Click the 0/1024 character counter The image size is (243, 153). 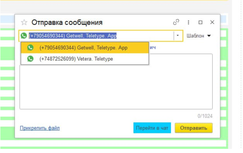click(x=205, y=116)
